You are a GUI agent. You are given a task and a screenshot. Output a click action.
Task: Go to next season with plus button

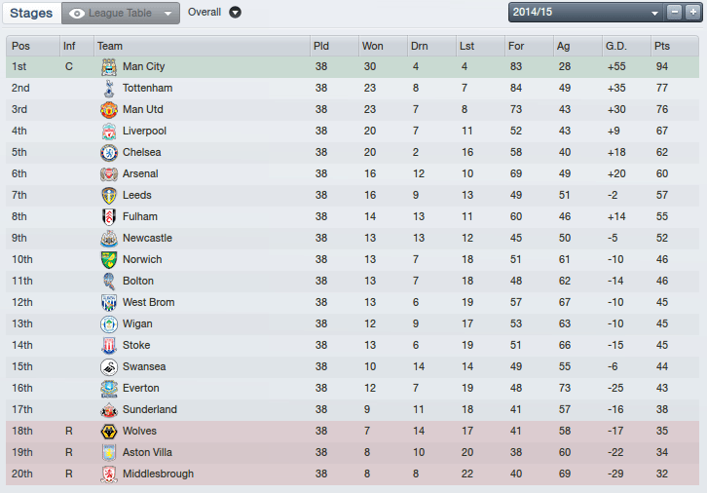pos(692,12)
